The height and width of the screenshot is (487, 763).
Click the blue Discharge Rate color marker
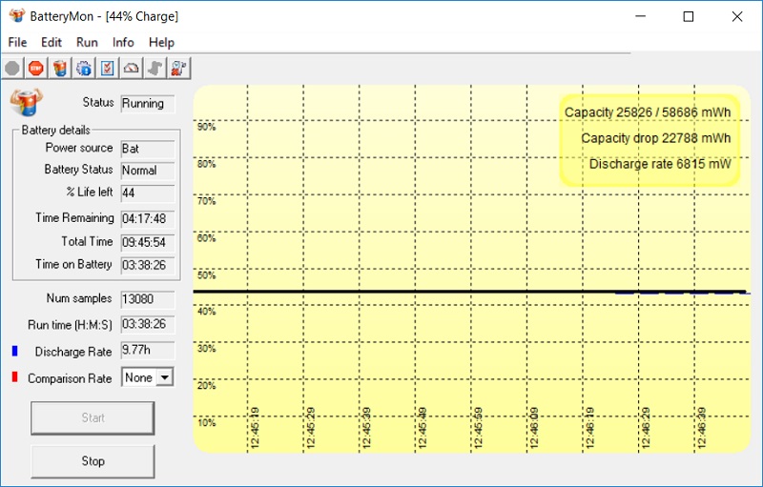(14, 352)
